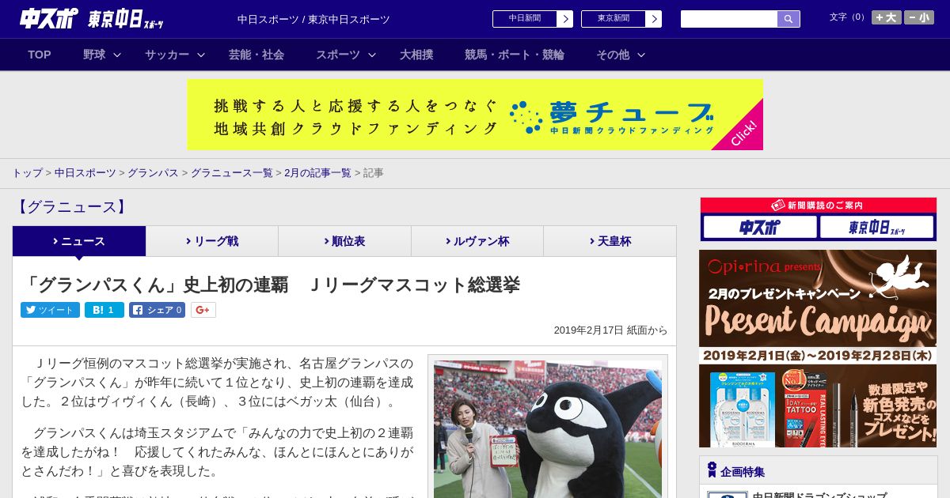Screen dimensions: 950x498
Task: Select the ニュース tab
Action: pos(79,241)
